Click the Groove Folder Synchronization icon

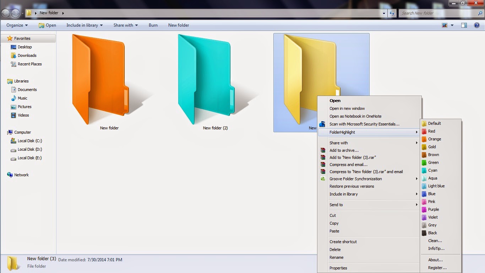(x=323, y=179)
